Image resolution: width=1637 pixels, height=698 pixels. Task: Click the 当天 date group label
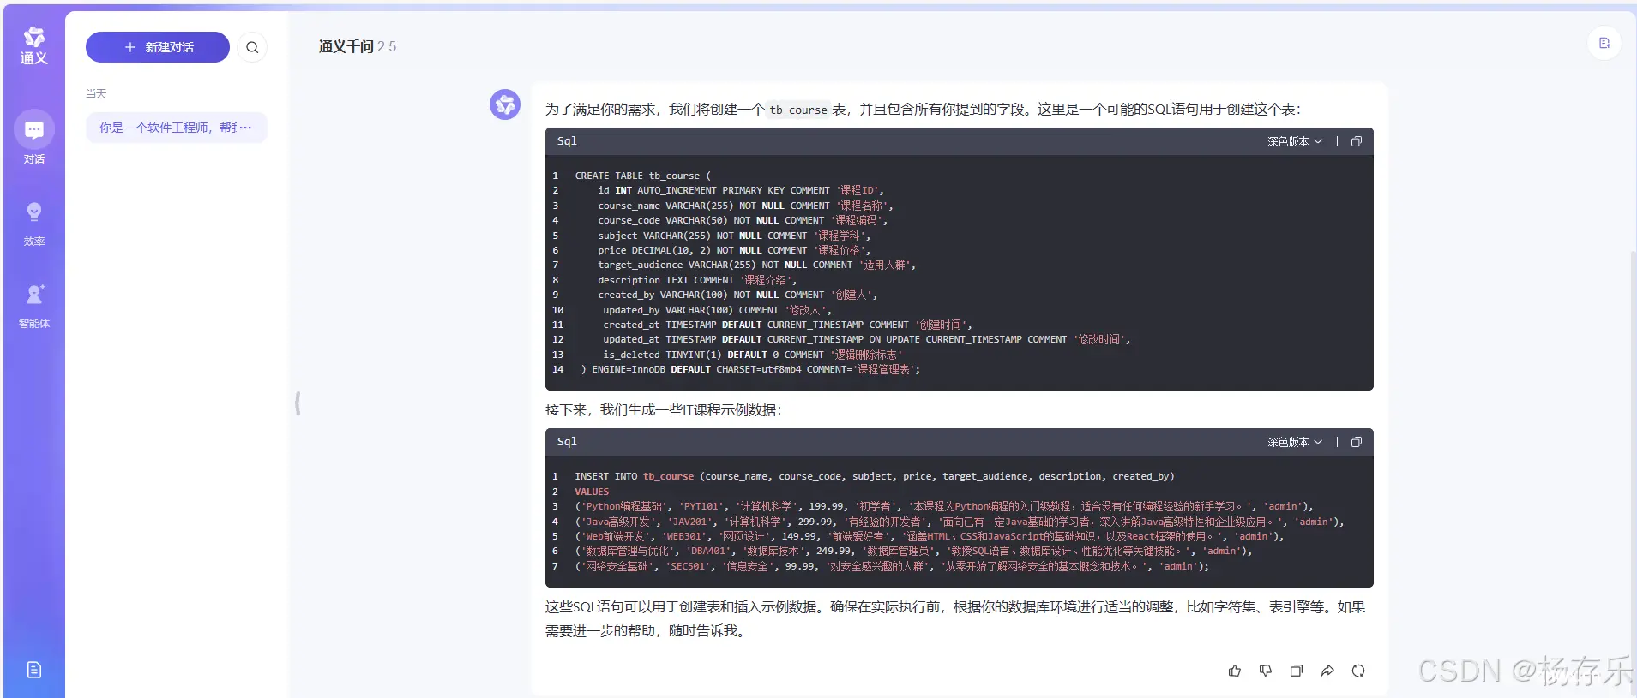(x=96, y=93)
